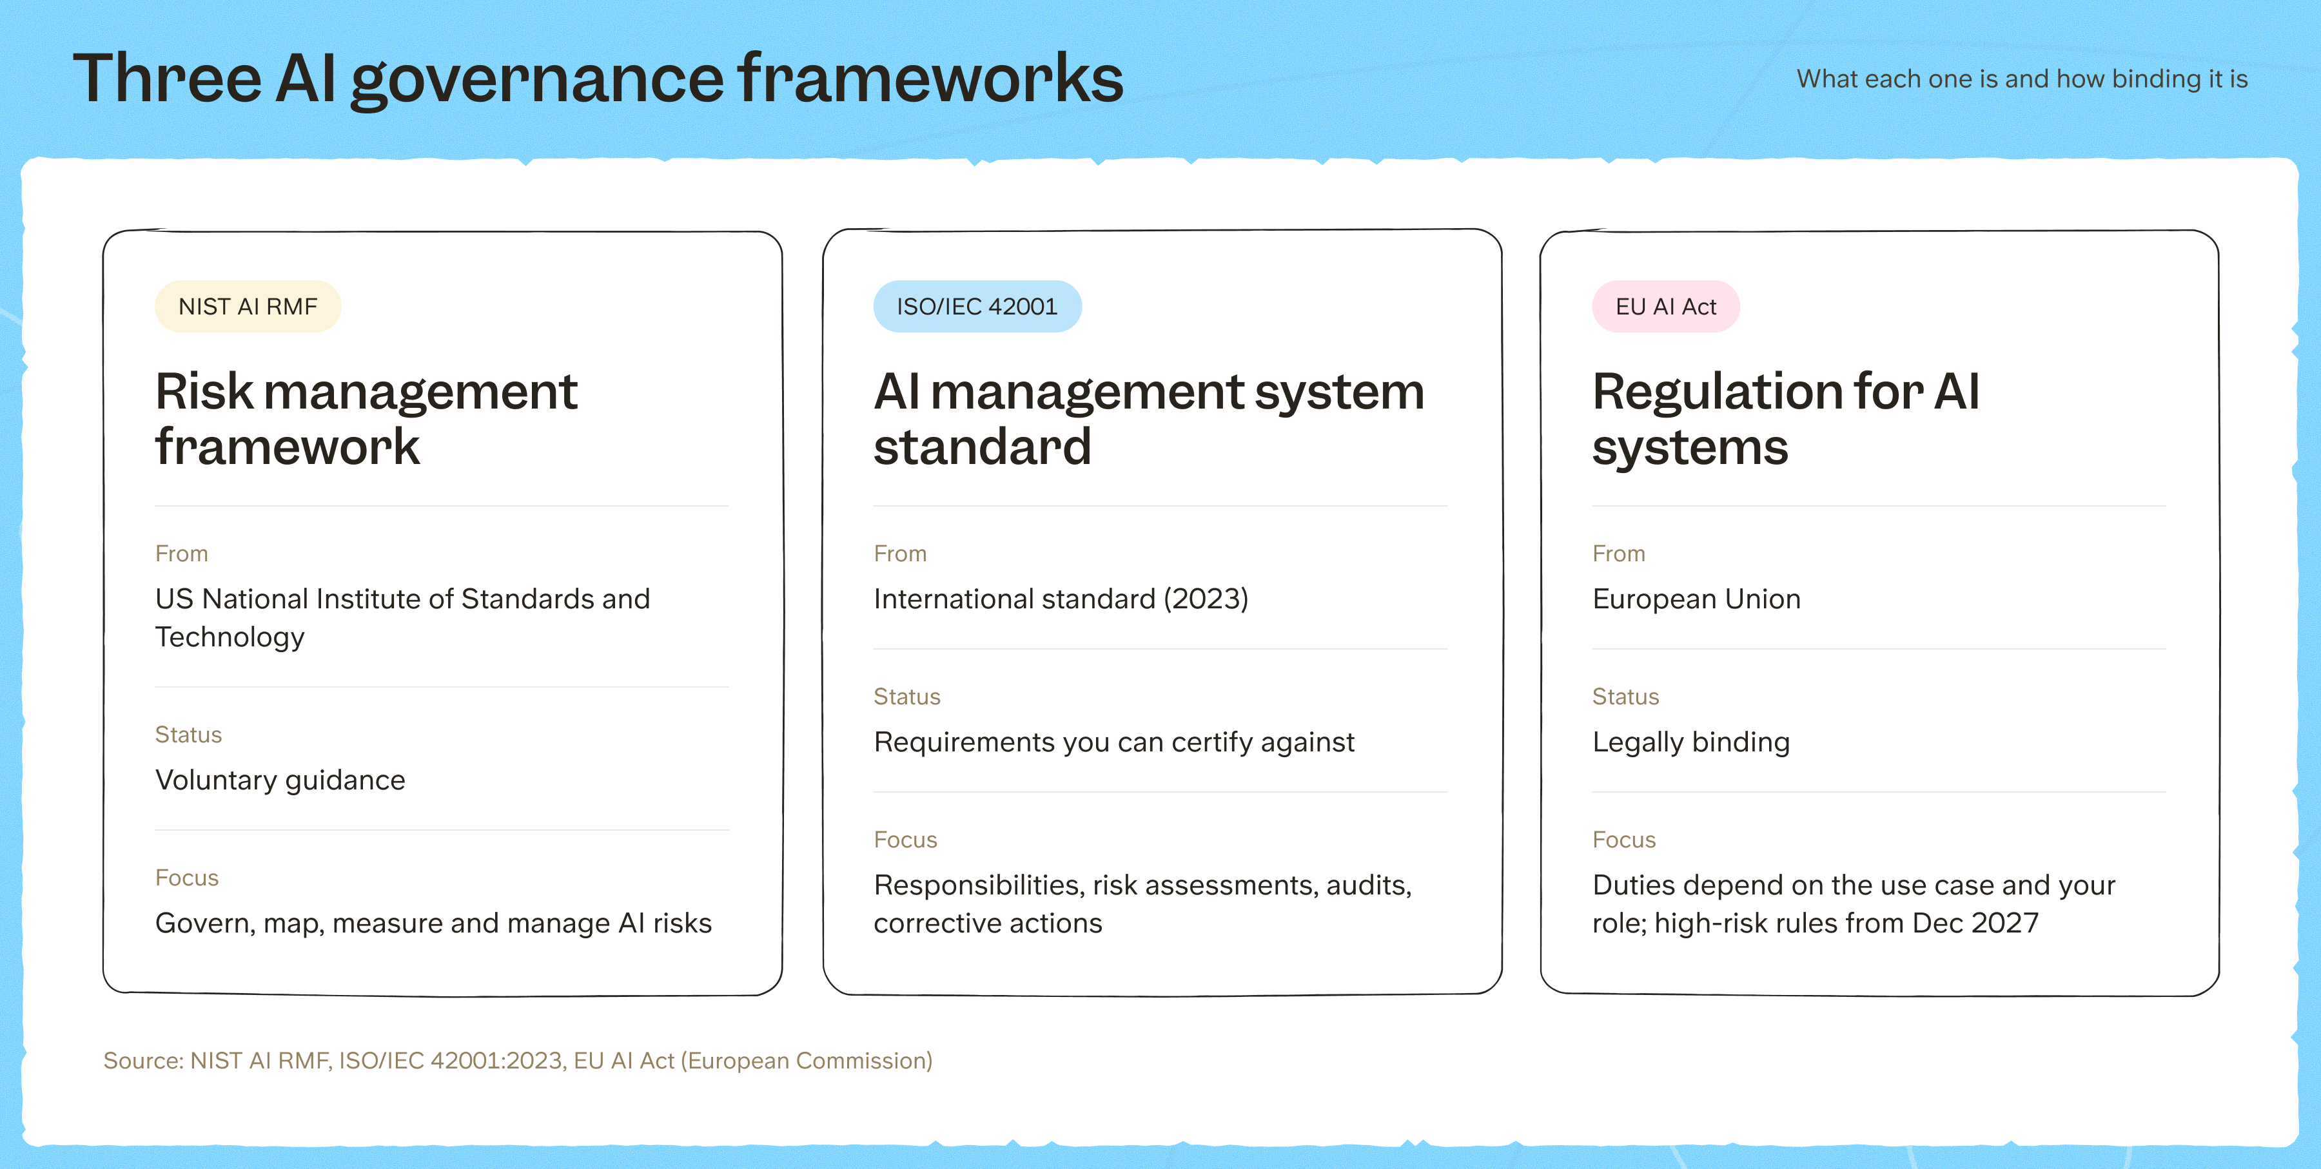Click 'Duties depend on the use case' focus text

(1854, 904)
